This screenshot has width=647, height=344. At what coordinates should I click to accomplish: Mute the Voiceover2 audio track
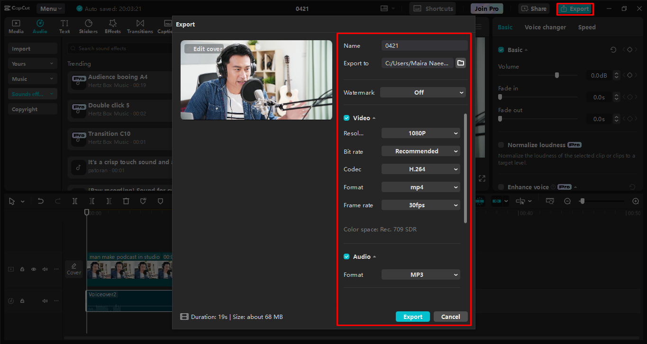tap(45, 301)
